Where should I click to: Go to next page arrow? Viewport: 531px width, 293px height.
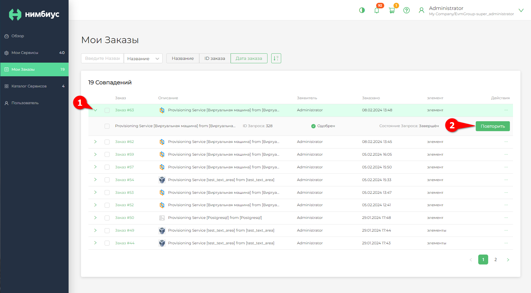[x=508, y=260]
